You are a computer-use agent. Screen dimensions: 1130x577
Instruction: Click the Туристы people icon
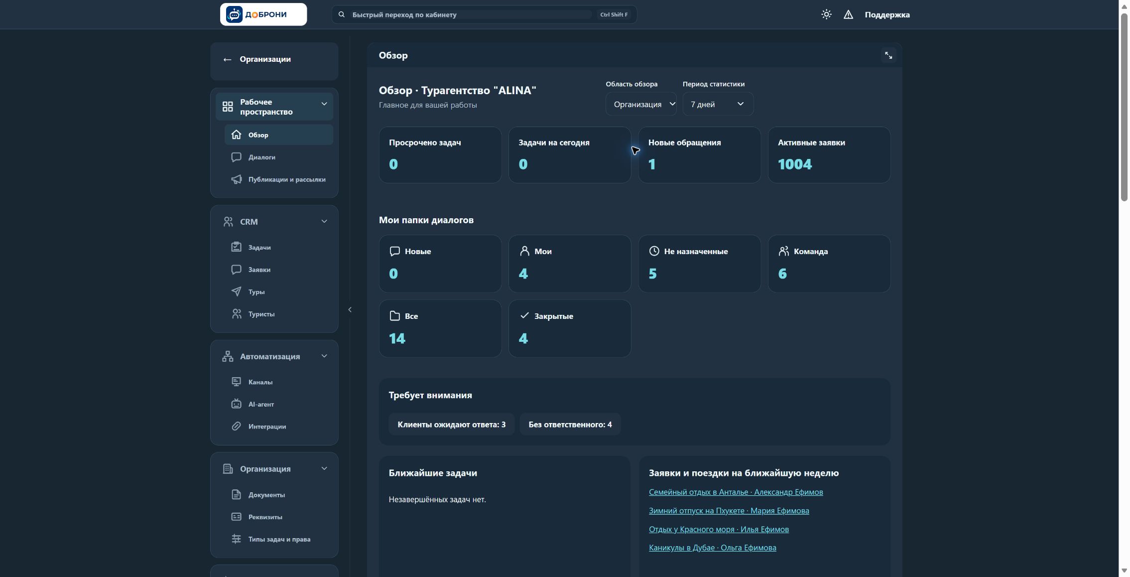237,314
